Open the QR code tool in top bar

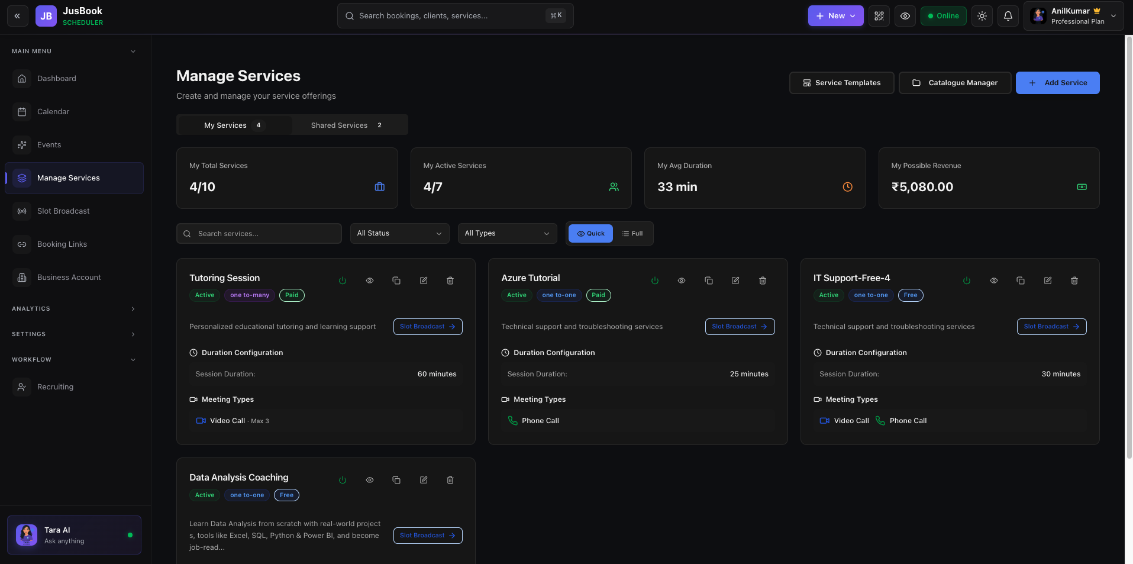pos(879,16)
